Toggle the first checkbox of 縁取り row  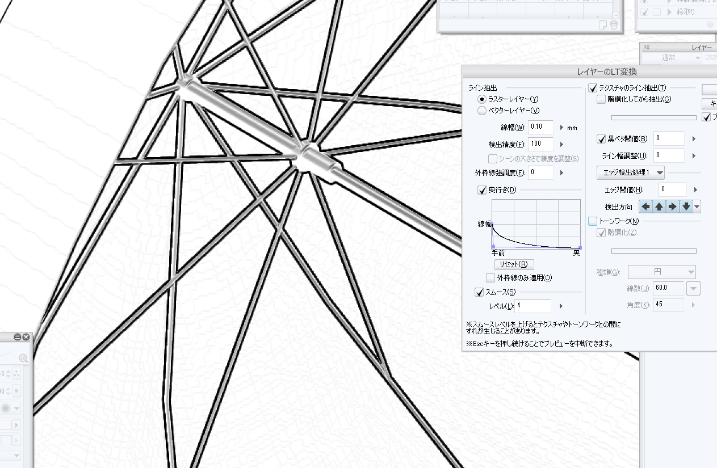coord(644,11)
